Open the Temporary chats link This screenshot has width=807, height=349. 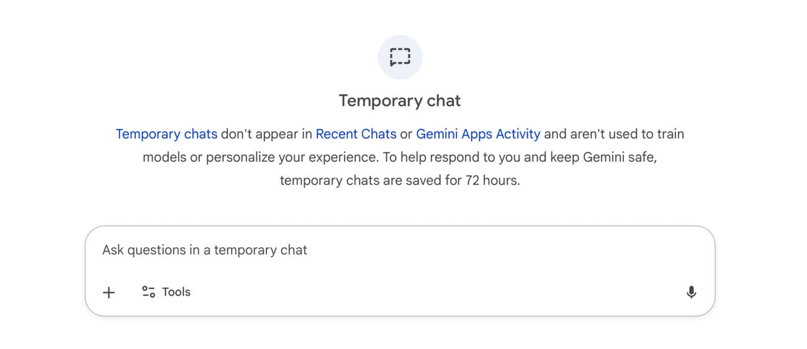166,134
